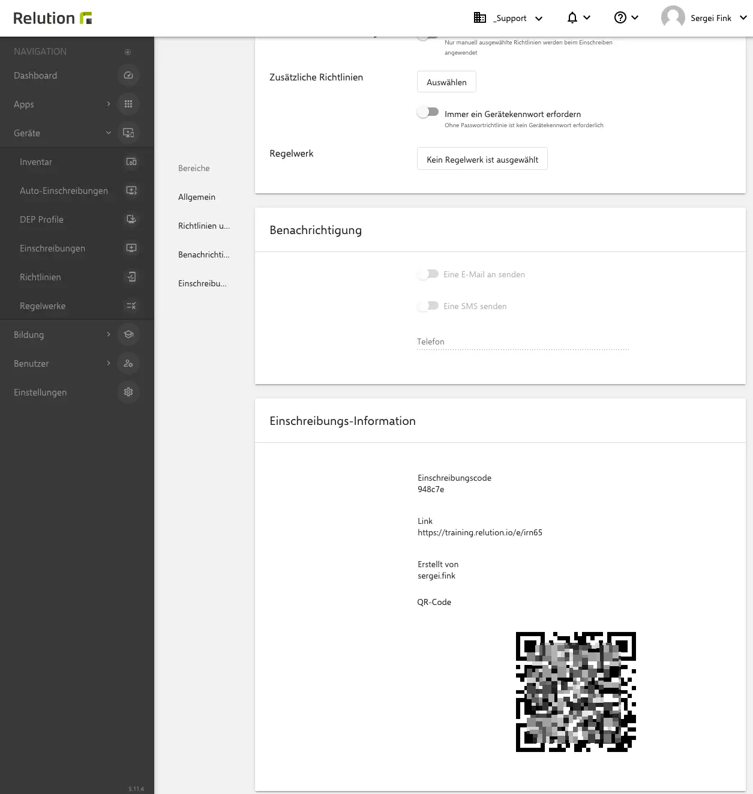This screenshot has width=753, height=794.
Task: Click the help question mark icon
Action: pos(620,18)
